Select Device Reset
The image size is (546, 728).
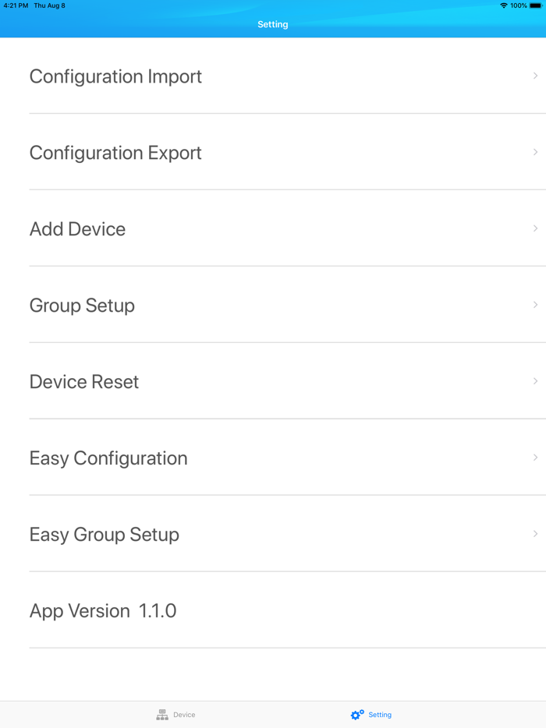pos(84,382)
